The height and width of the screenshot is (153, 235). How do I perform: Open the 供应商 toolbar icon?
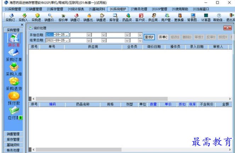click(x=154, y=17)
